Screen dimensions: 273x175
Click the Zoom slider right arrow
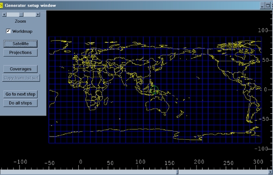click(38, 14)
